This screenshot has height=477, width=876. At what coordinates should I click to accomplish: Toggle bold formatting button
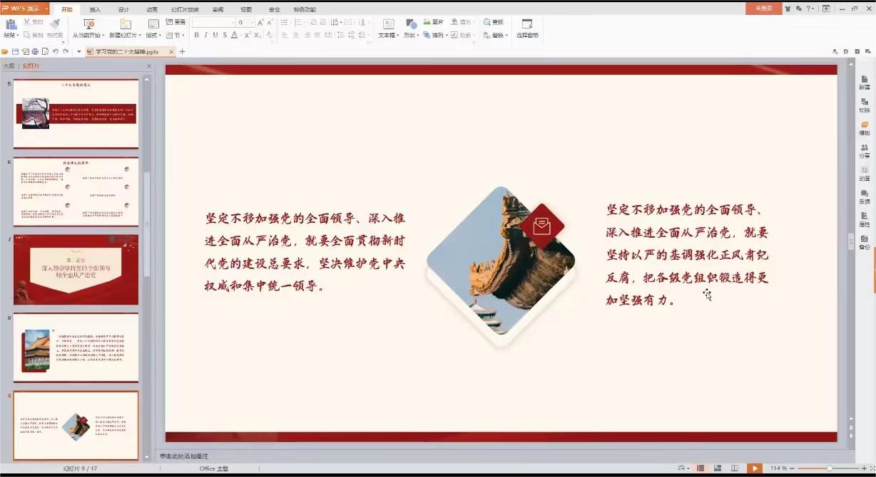[x=196, y=35]
